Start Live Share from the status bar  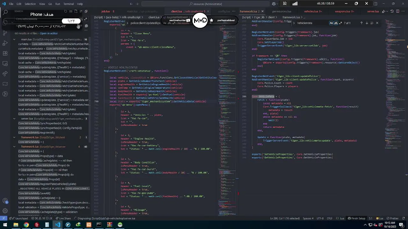(63, 219)
